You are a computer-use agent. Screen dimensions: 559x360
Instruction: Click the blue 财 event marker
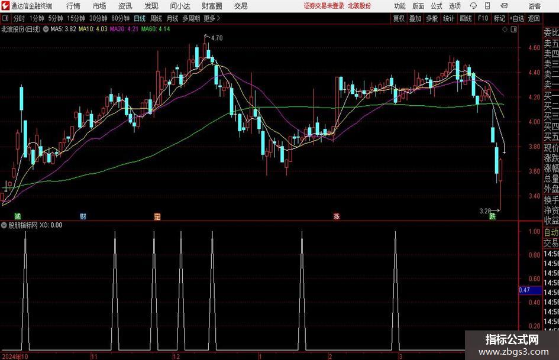pyautogui.click(x=83, y=216)
